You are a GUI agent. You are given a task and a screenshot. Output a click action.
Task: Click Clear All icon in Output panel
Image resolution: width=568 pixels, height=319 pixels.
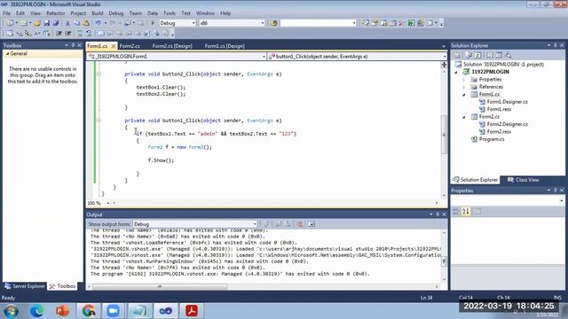[x=300, y=224]
